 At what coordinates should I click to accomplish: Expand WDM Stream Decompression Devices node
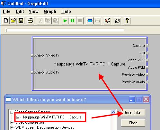pyautogui.click(x=12, y=127)
